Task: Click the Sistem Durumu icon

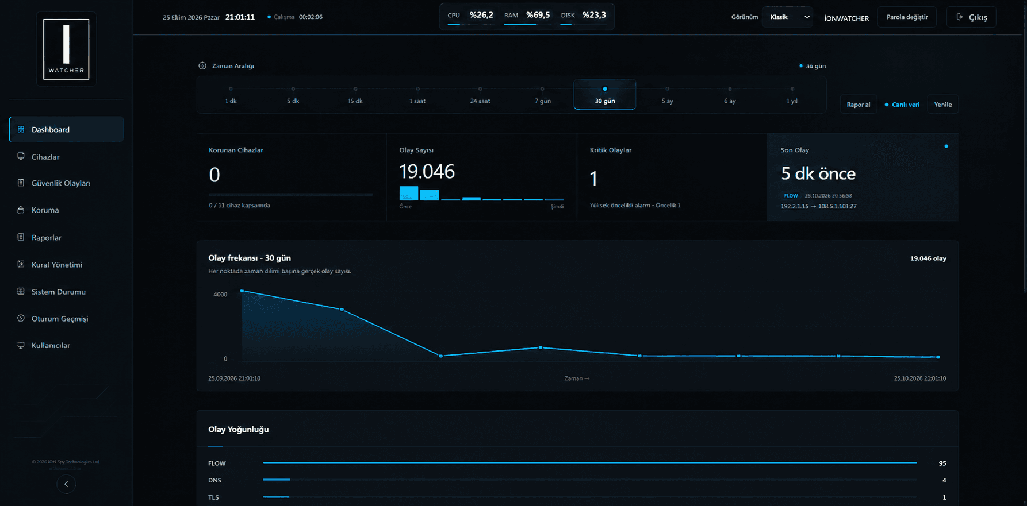Action: [21, 291]
